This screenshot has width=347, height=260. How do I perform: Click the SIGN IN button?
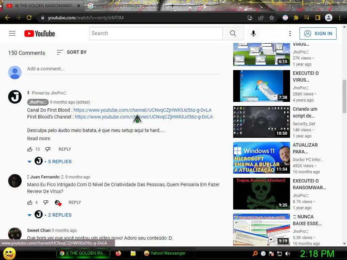pyautogui.click(x=318, y=34)
